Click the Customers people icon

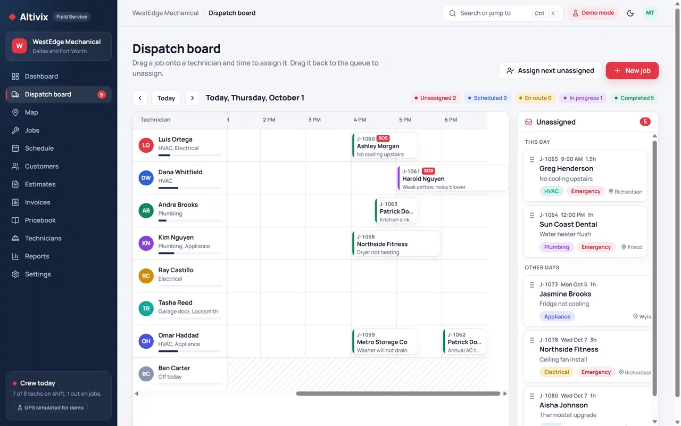[x=15, y=166]
